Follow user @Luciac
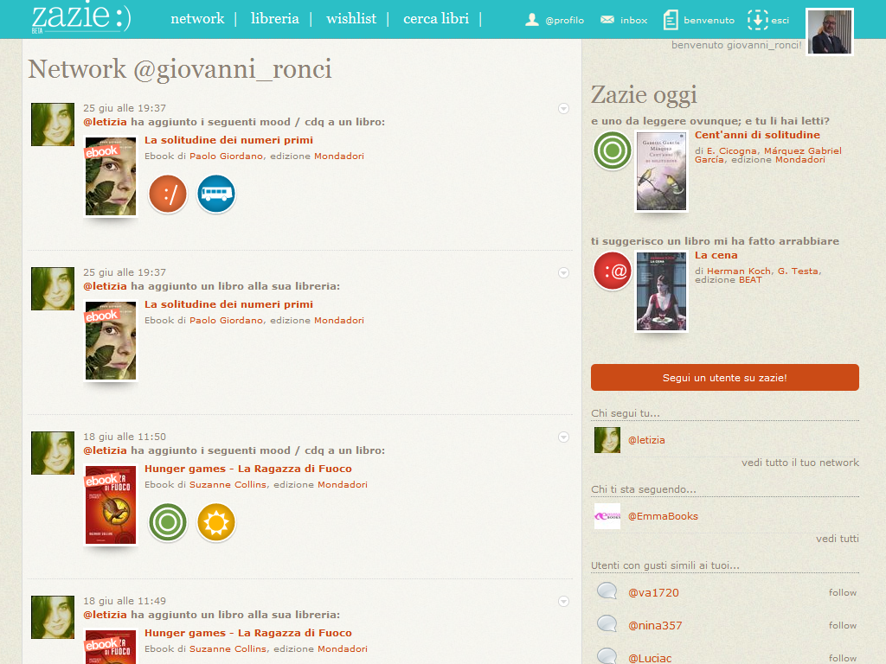This screenshot has width=886, height=664. pyautogui.click(x=843, y=658)
